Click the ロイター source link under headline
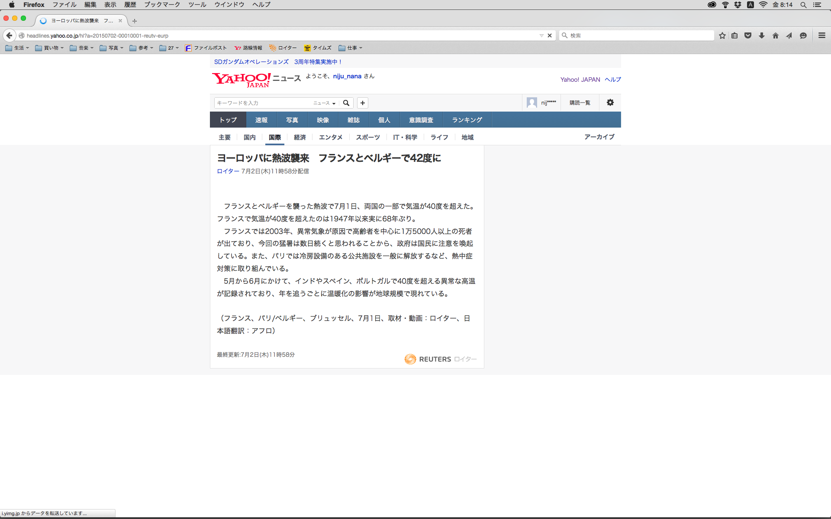 (x=228, y=171)
